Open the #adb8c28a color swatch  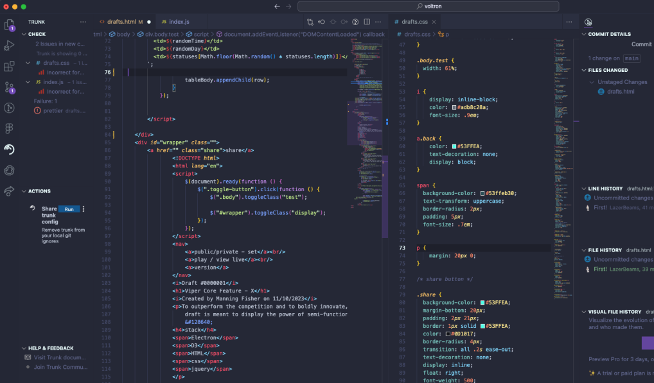pyautogui.click(x=454, y=107)
